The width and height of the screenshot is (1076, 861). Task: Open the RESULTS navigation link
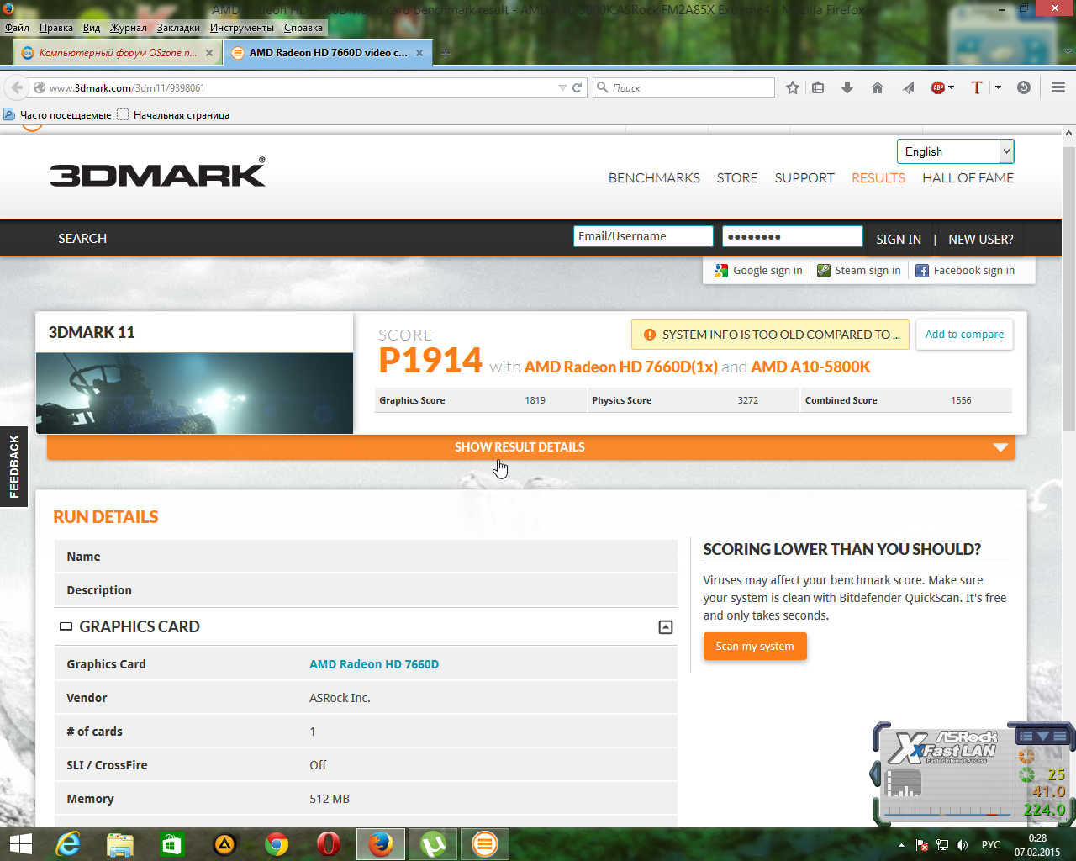(x=878, y=177)
